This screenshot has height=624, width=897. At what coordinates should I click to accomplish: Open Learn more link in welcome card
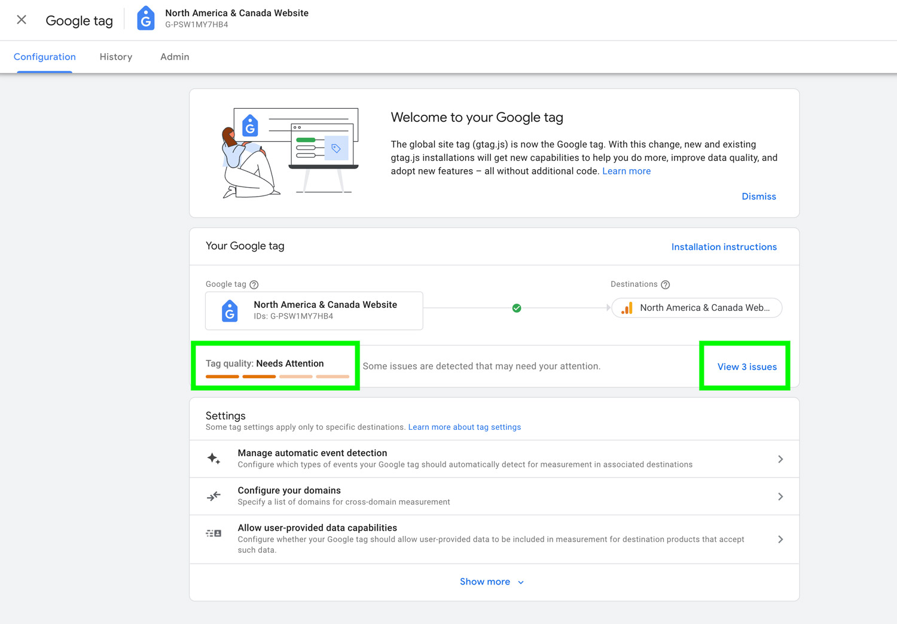[x=626, y=171]
